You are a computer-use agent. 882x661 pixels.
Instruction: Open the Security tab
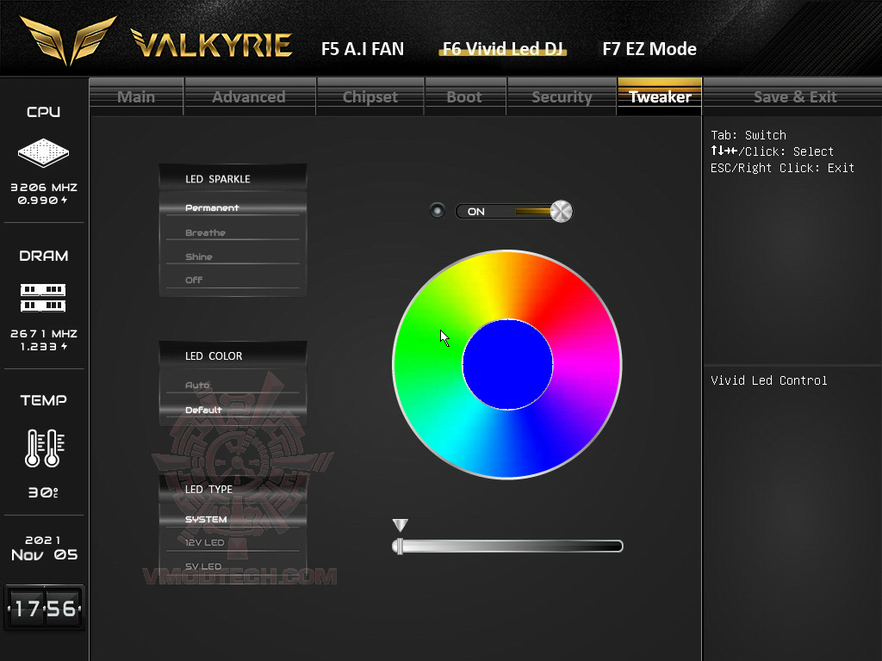click(562, 96)
